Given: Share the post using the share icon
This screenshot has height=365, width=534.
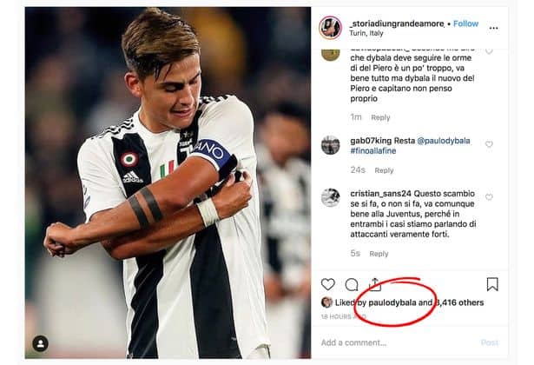Looking at the screenshot, I should [375, 283].
